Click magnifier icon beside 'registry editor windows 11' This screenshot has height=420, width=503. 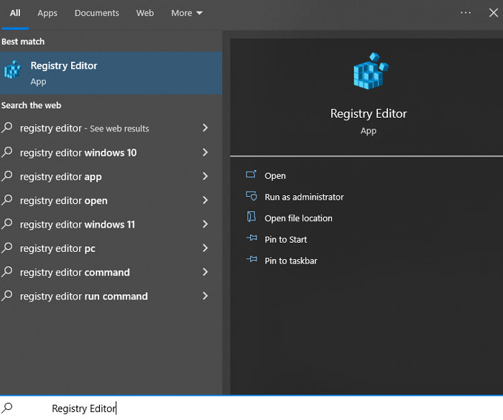pyautogui.click(x=6, y=224)
